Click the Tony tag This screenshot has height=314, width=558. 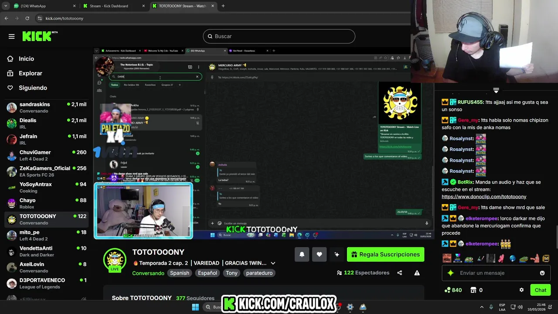[x=231, y=273]
